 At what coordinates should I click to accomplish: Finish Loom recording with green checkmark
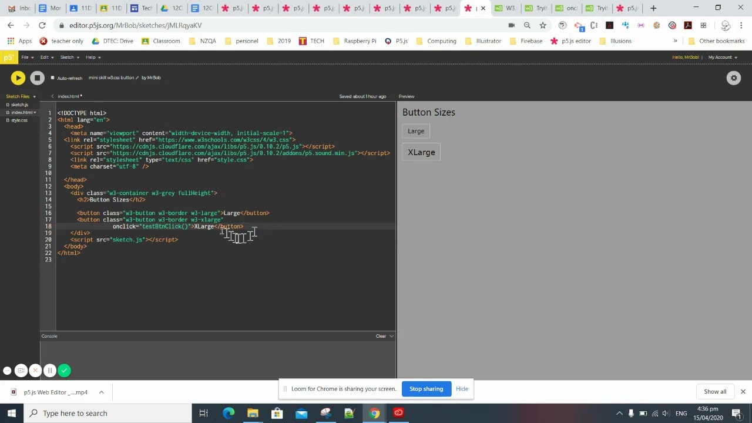tap(64, 371)
